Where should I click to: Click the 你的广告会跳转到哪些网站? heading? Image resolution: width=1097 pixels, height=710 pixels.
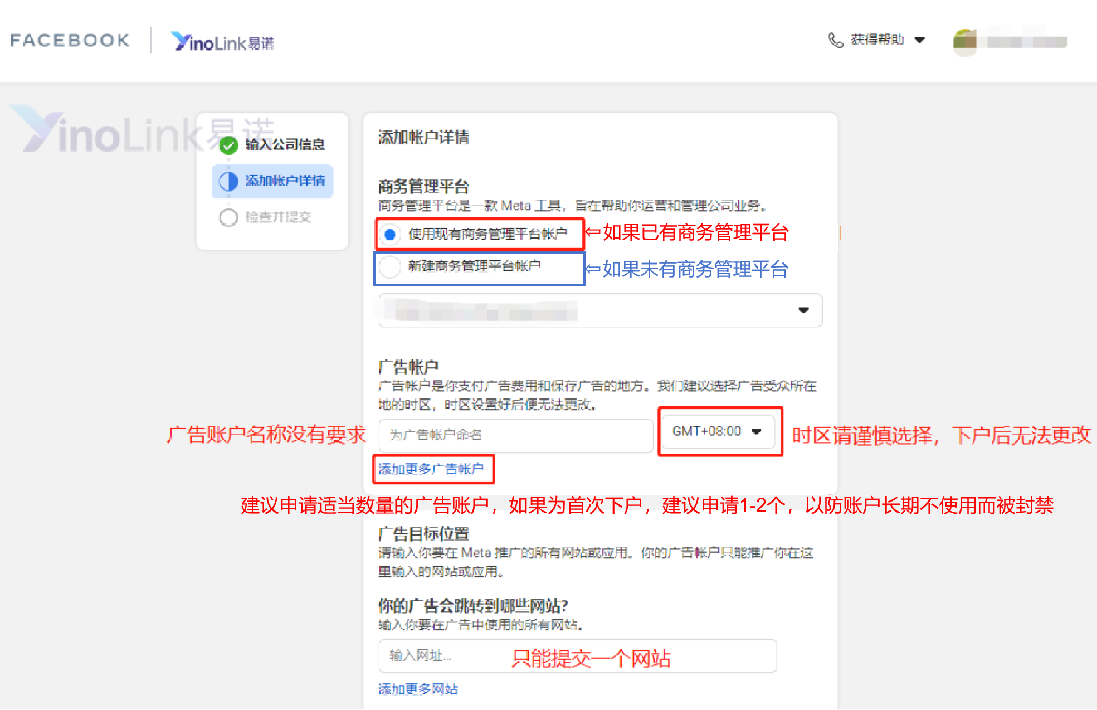click(x=473, y=605)
